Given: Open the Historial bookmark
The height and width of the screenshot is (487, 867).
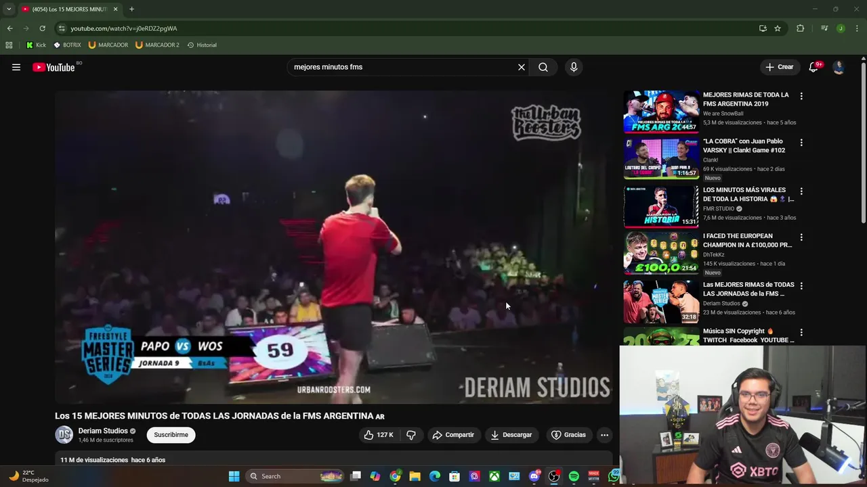Looking at the screenshot, I should tap(202, 45).
